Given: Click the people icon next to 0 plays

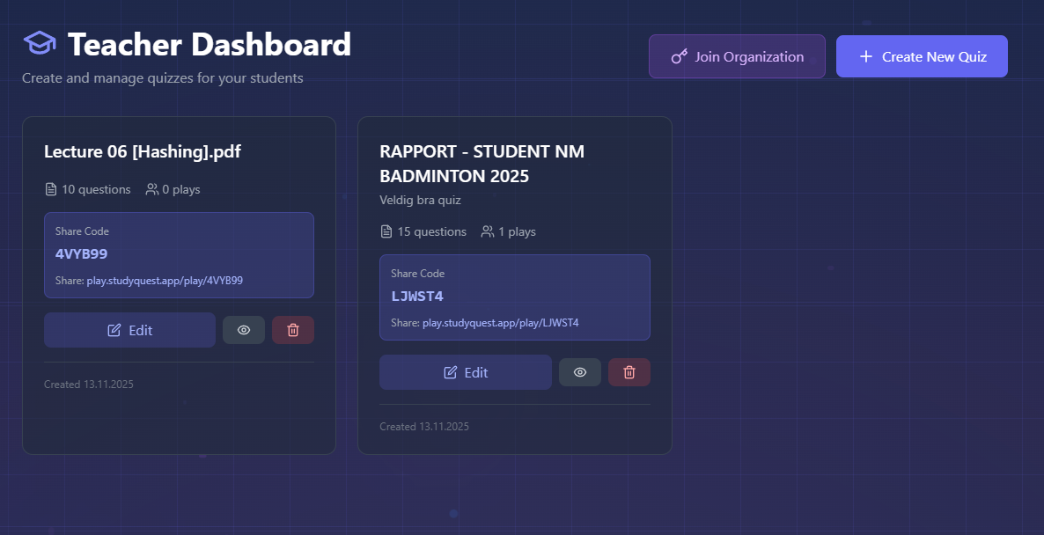Looking at the screenshot, I should [x=151, y=188].
